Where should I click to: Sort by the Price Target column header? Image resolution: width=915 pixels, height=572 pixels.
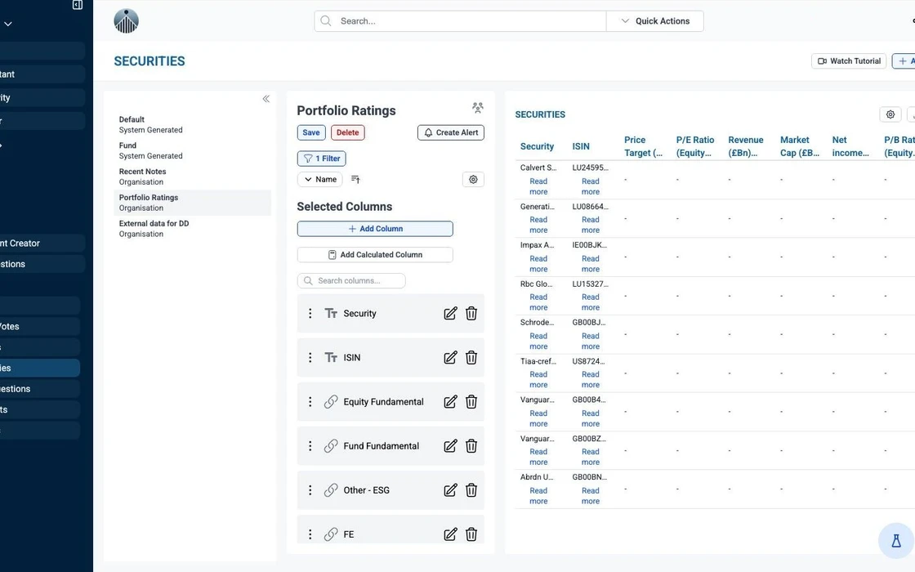tap(643, 146)
